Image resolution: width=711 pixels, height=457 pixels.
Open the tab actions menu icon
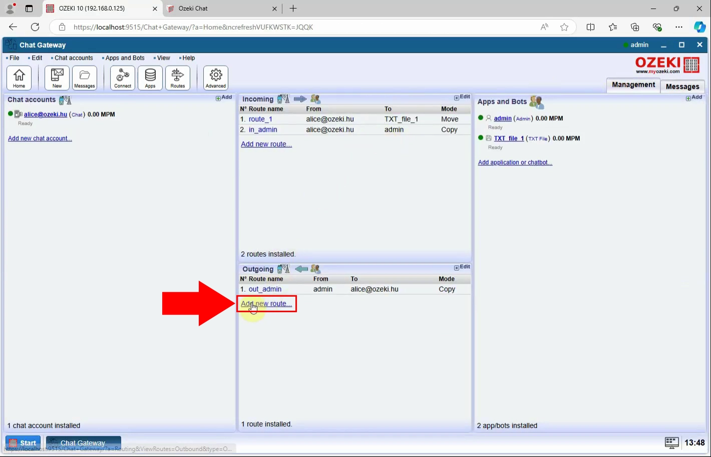coord(29,9)
